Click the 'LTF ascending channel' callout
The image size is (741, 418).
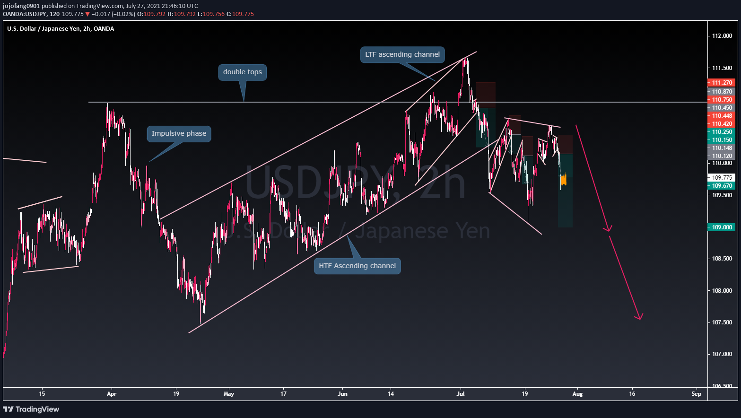click(x=402, y=54)
